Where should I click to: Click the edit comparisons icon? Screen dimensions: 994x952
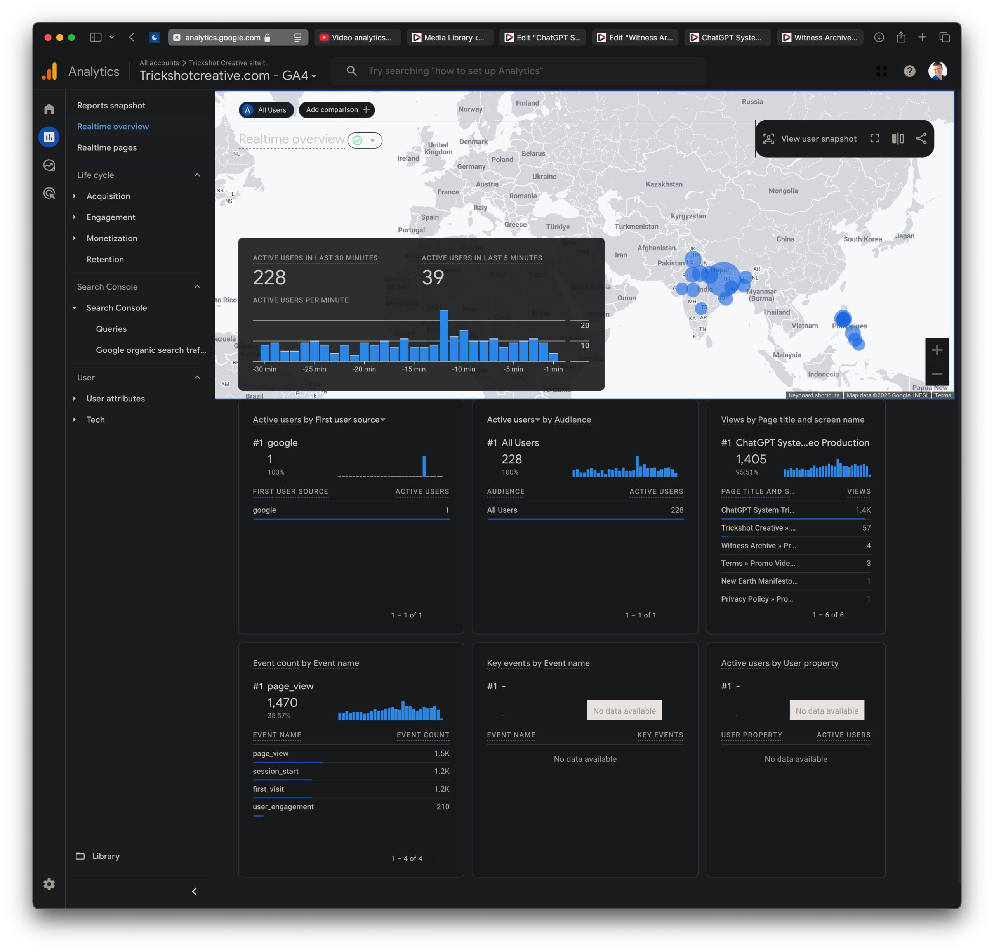coord(898,139)
